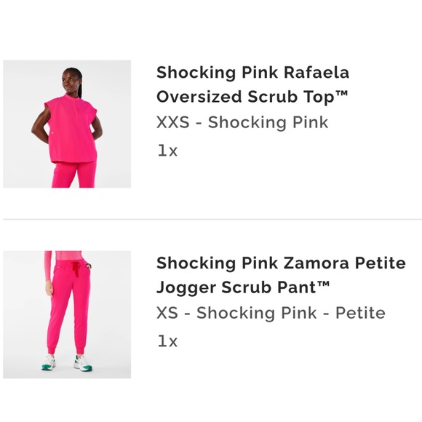
Task: Click the 1x quantity under the jogger pant
Action: click(x=167, y=341)
